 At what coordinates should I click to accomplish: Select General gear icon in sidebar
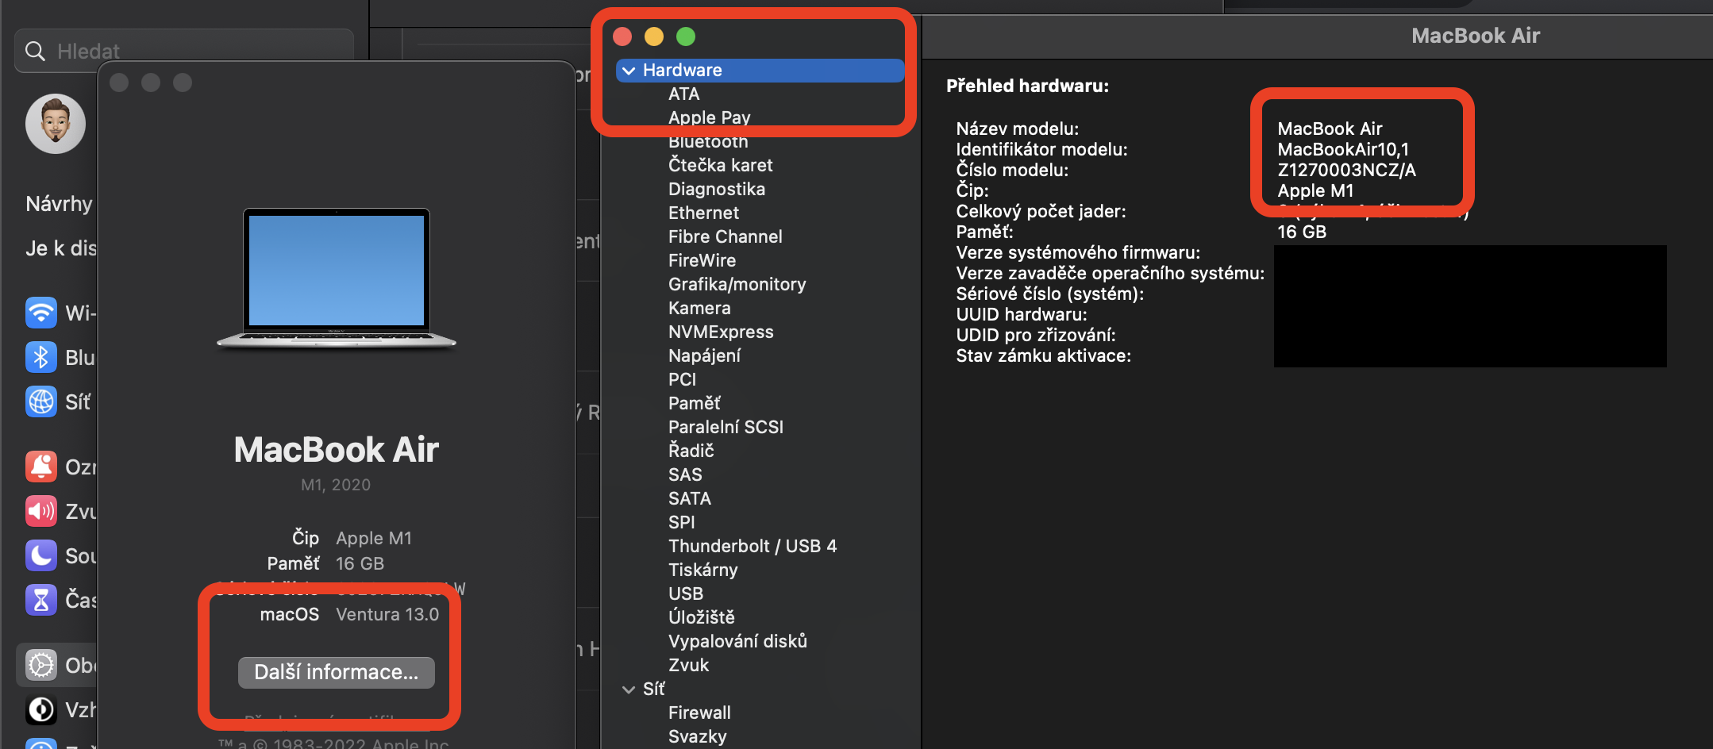[x=41, y=665]
